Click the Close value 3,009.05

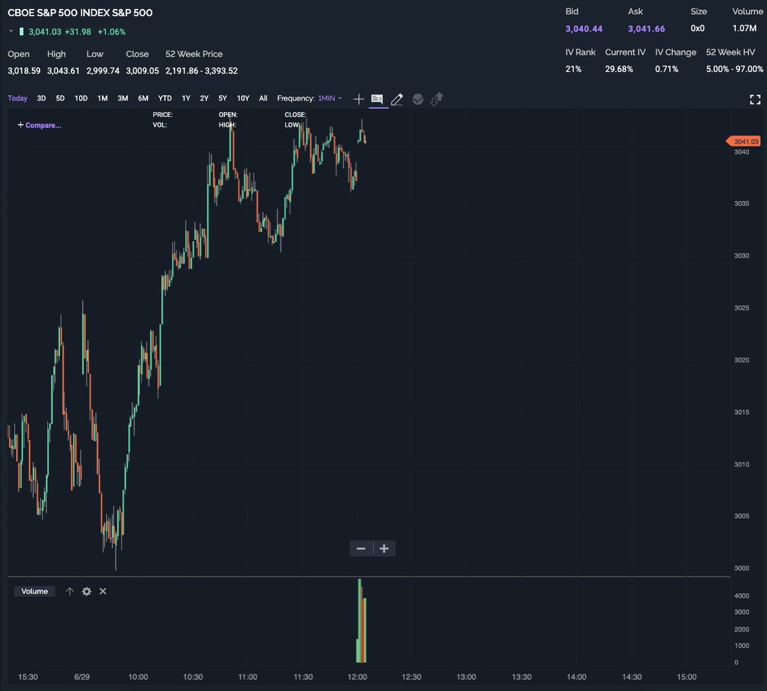coord(143,71)
